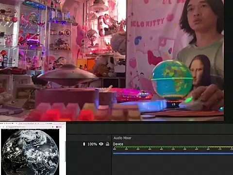Click the webcam video preview
Screen dimensions: 233x175
[x=112, y=60]
